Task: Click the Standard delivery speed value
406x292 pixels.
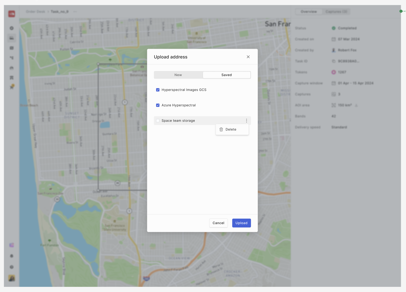Action: (339, 127)
